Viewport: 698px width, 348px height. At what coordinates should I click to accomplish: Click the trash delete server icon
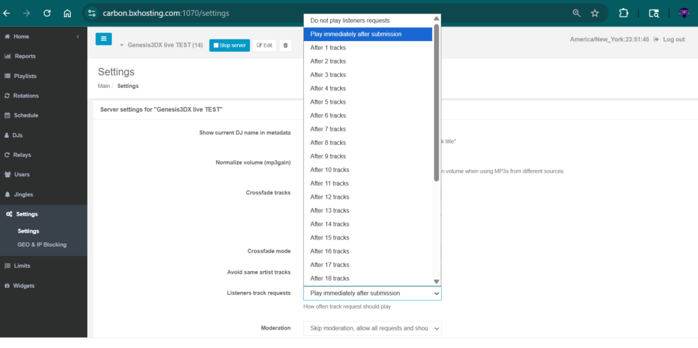tap(285, 45)
